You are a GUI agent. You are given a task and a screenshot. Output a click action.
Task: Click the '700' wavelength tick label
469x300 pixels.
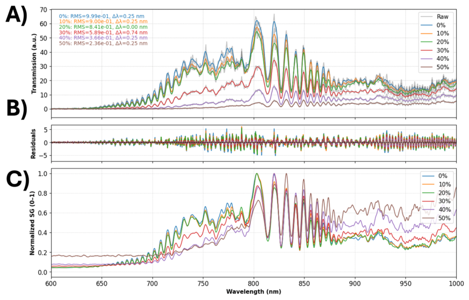(x=152, y=283)
